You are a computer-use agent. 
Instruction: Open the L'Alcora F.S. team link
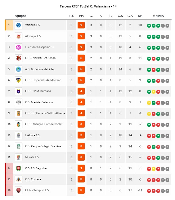pyautogui.click(x=32, y=135)
